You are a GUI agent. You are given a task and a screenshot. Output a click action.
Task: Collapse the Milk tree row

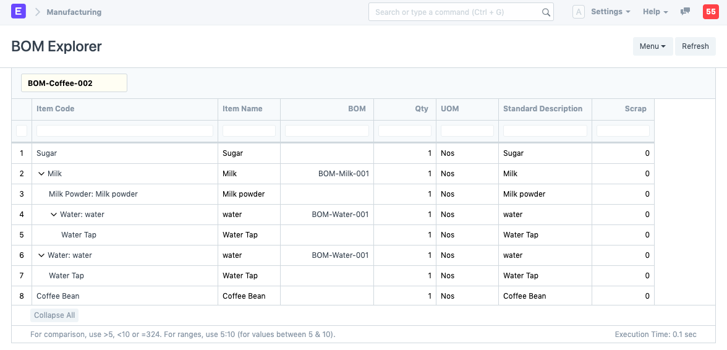click(41, 174)
